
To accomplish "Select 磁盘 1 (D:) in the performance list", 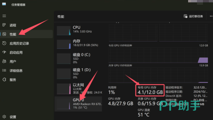I will point(78,74).
